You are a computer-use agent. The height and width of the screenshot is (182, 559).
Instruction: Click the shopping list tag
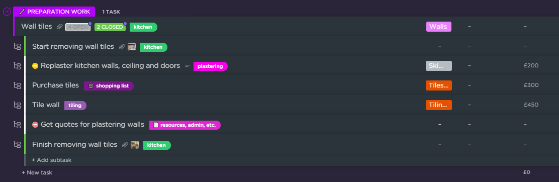(109, 86)
